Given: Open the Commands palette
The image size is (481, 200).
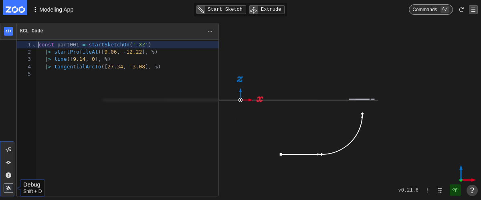Looking at the screenshot, I should coord(430,10).
